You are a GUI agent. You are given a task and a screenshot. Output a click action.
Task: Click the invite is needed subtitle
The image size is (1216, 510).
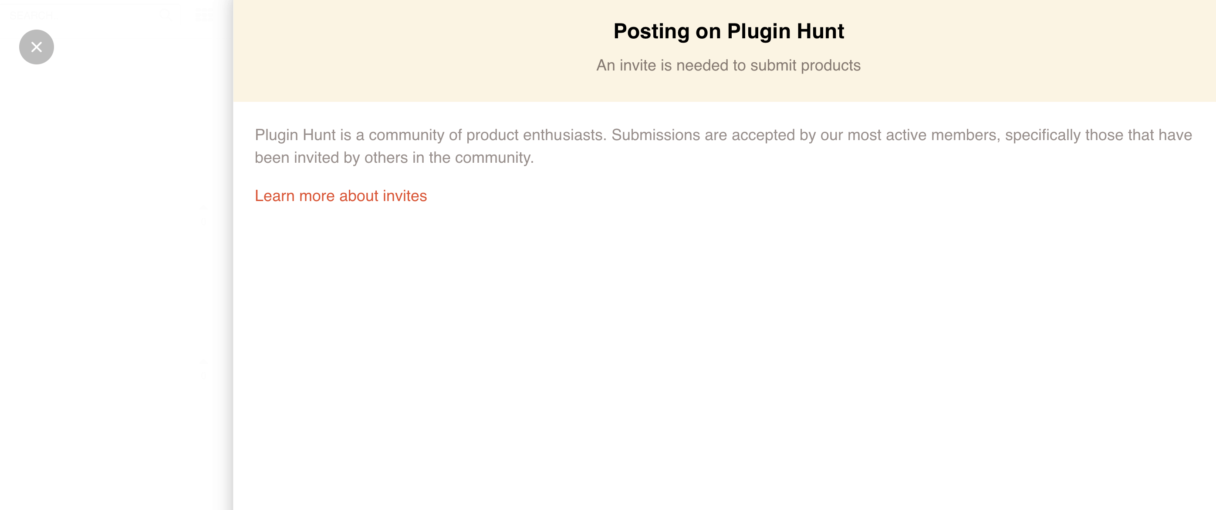tap(728, 65)
